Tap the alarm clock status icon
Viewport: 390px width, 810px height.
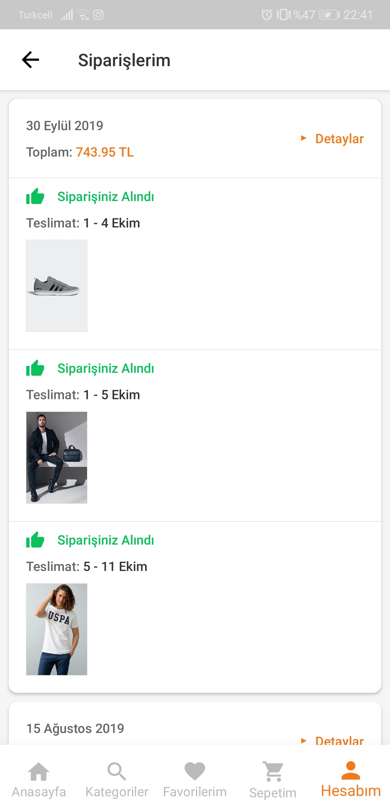point(266,15)
